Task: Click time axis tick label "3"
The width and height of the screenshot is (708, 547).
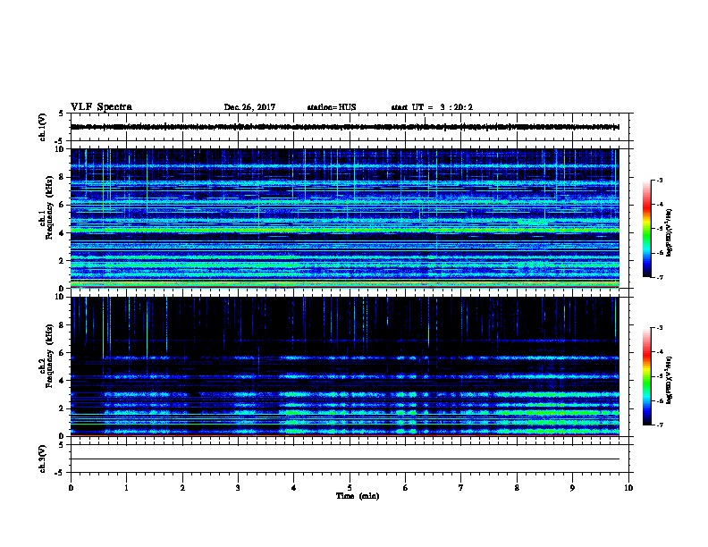Action: pos(238,487)
